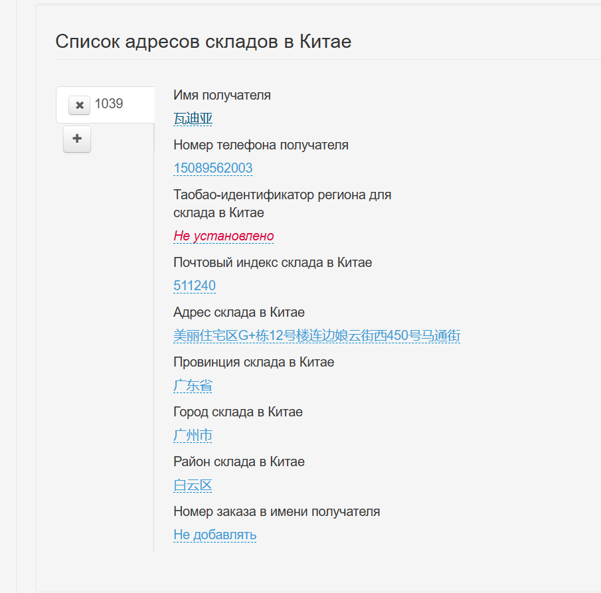Edit recipient name 瓦迪亚
601x593 pixels.
coord(193,119)
